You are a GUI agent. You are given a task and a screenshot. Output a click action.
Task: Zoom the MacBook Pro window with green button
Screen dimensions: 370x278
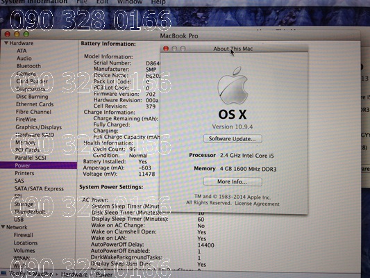(x=26, y=34)
